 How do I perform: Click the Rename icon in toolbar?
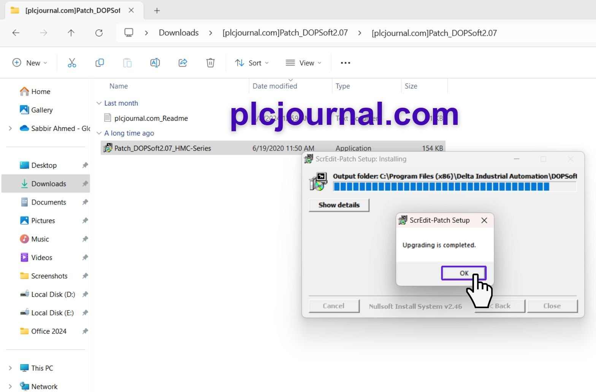pyautogui.click(x=155, y=63)
